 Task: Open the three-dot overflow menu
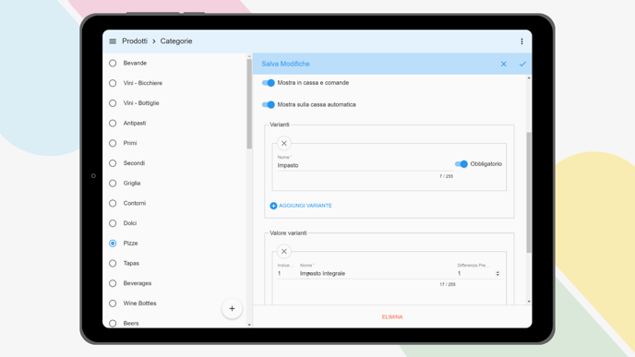(521, 42)
